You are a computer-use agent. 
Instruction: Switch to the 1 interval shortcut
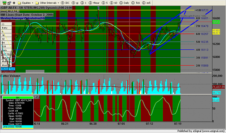coord(84,3)
